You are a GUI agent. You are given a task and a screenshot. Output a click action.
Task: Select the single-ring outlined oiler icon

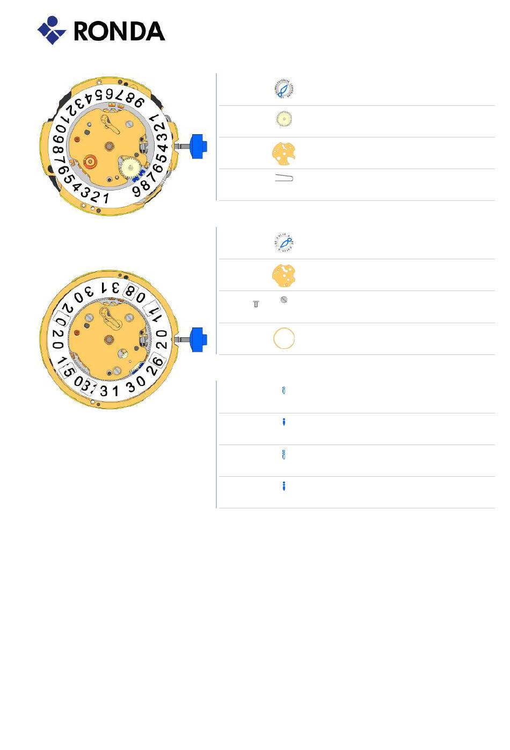coord(284,390)
